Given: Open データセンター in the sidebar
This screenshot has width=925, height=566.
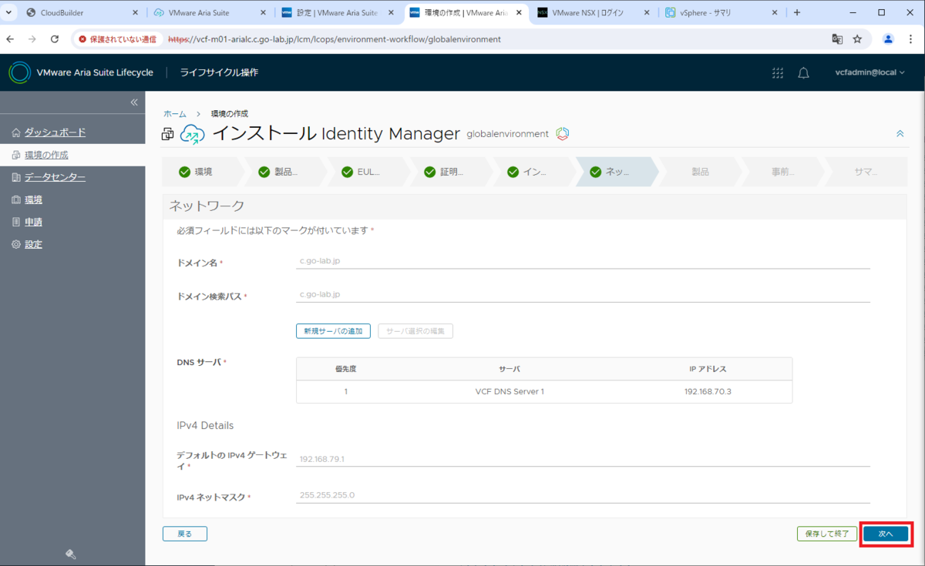Looking at the screenshot, I should coord(55,177).
